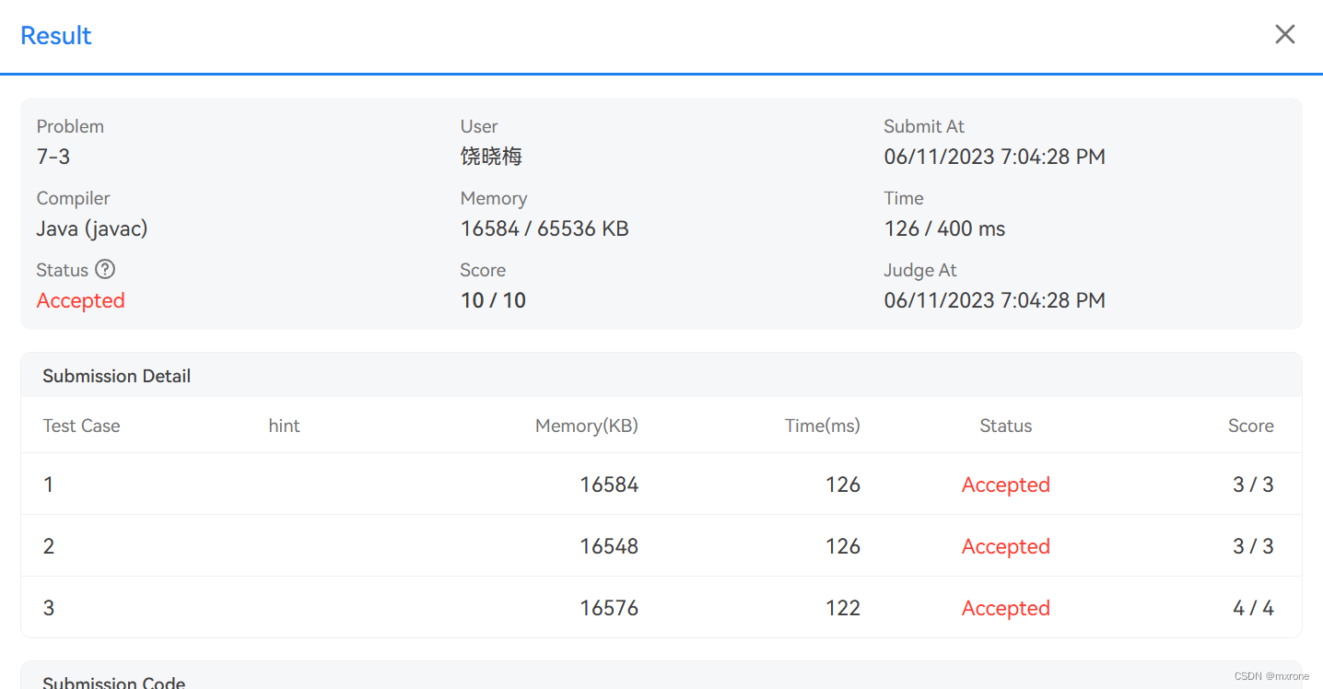
Task: Click the blue Result header title
Action: 55,35
